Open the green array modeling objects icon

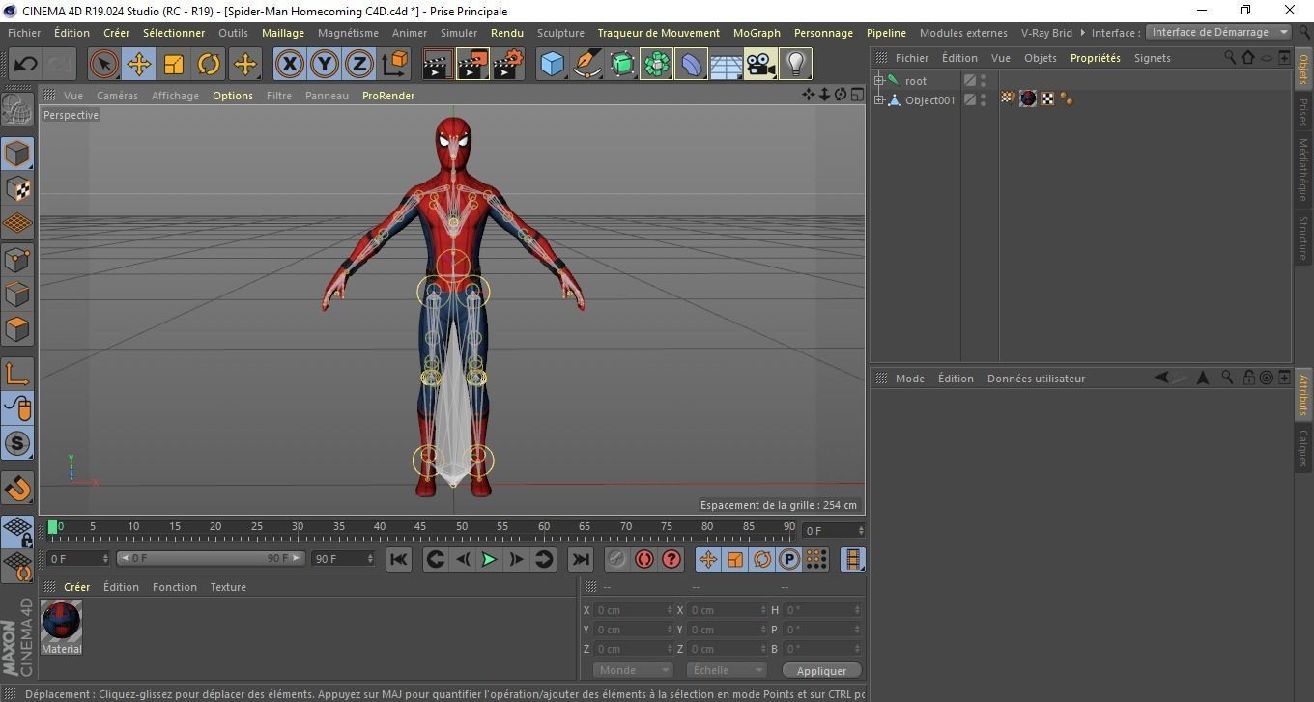[x=656, y=65]
